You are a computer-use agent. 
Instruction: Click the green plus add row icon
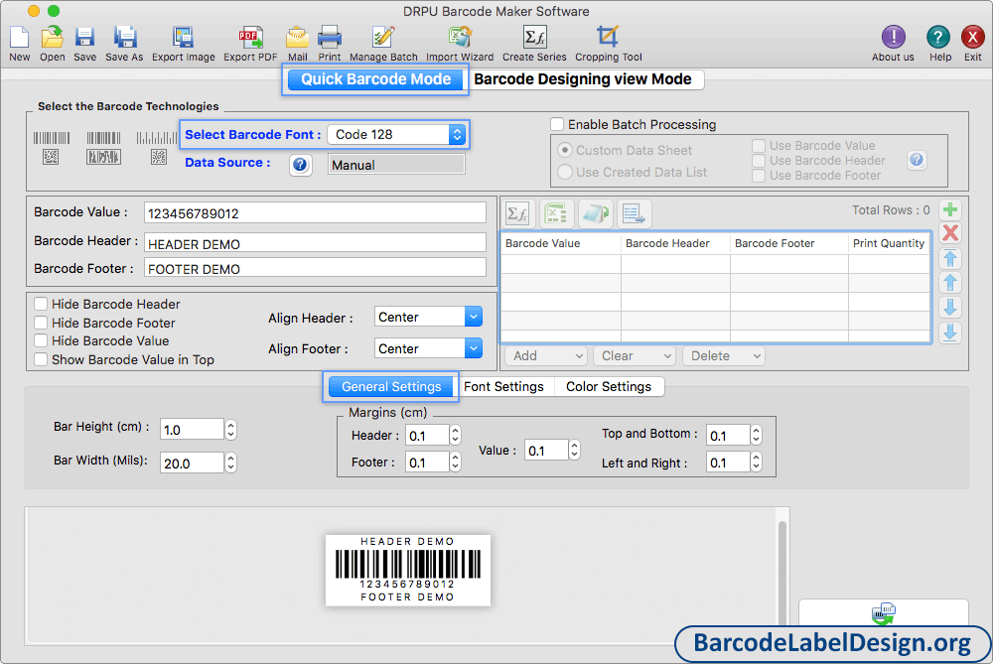950,208
